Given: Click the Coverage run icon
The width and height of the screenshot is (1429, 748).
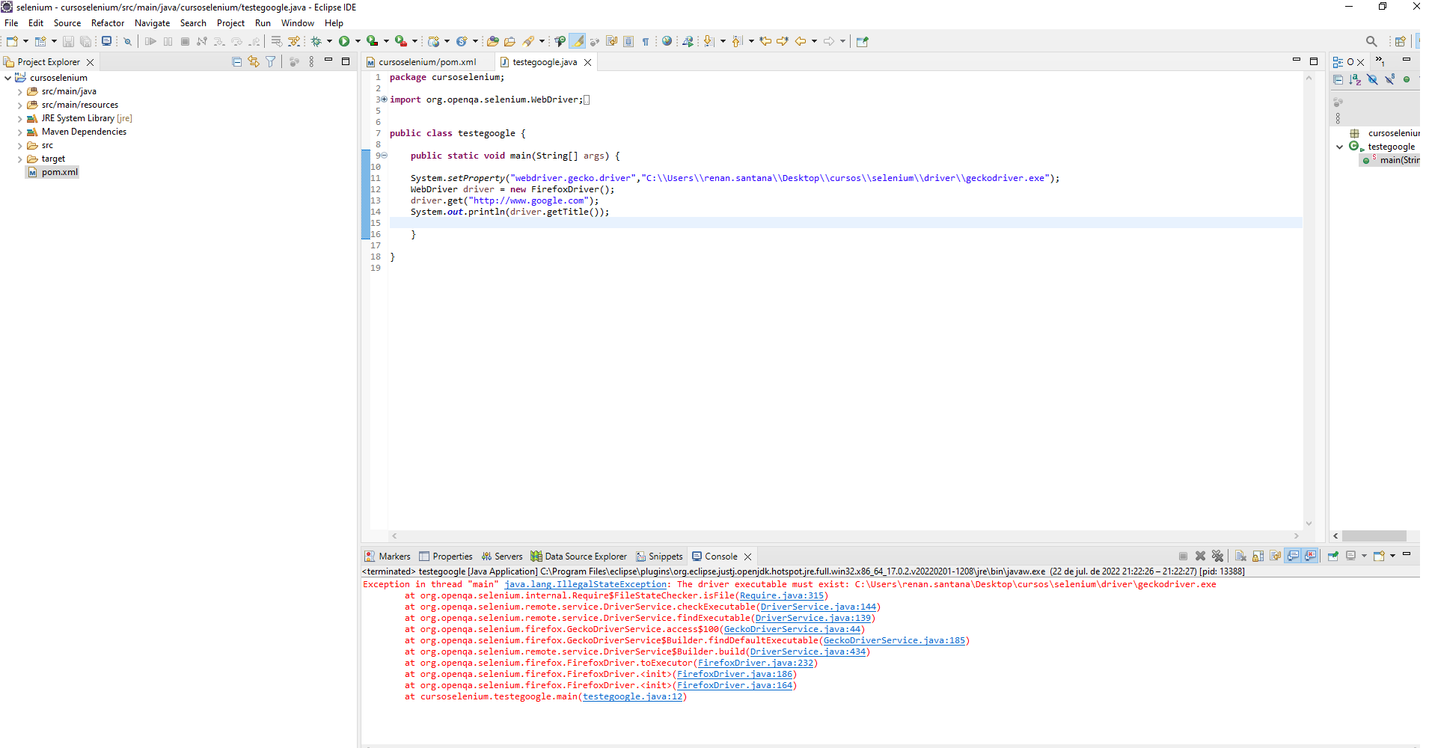Looking at the screenshot, I should 372,41.
